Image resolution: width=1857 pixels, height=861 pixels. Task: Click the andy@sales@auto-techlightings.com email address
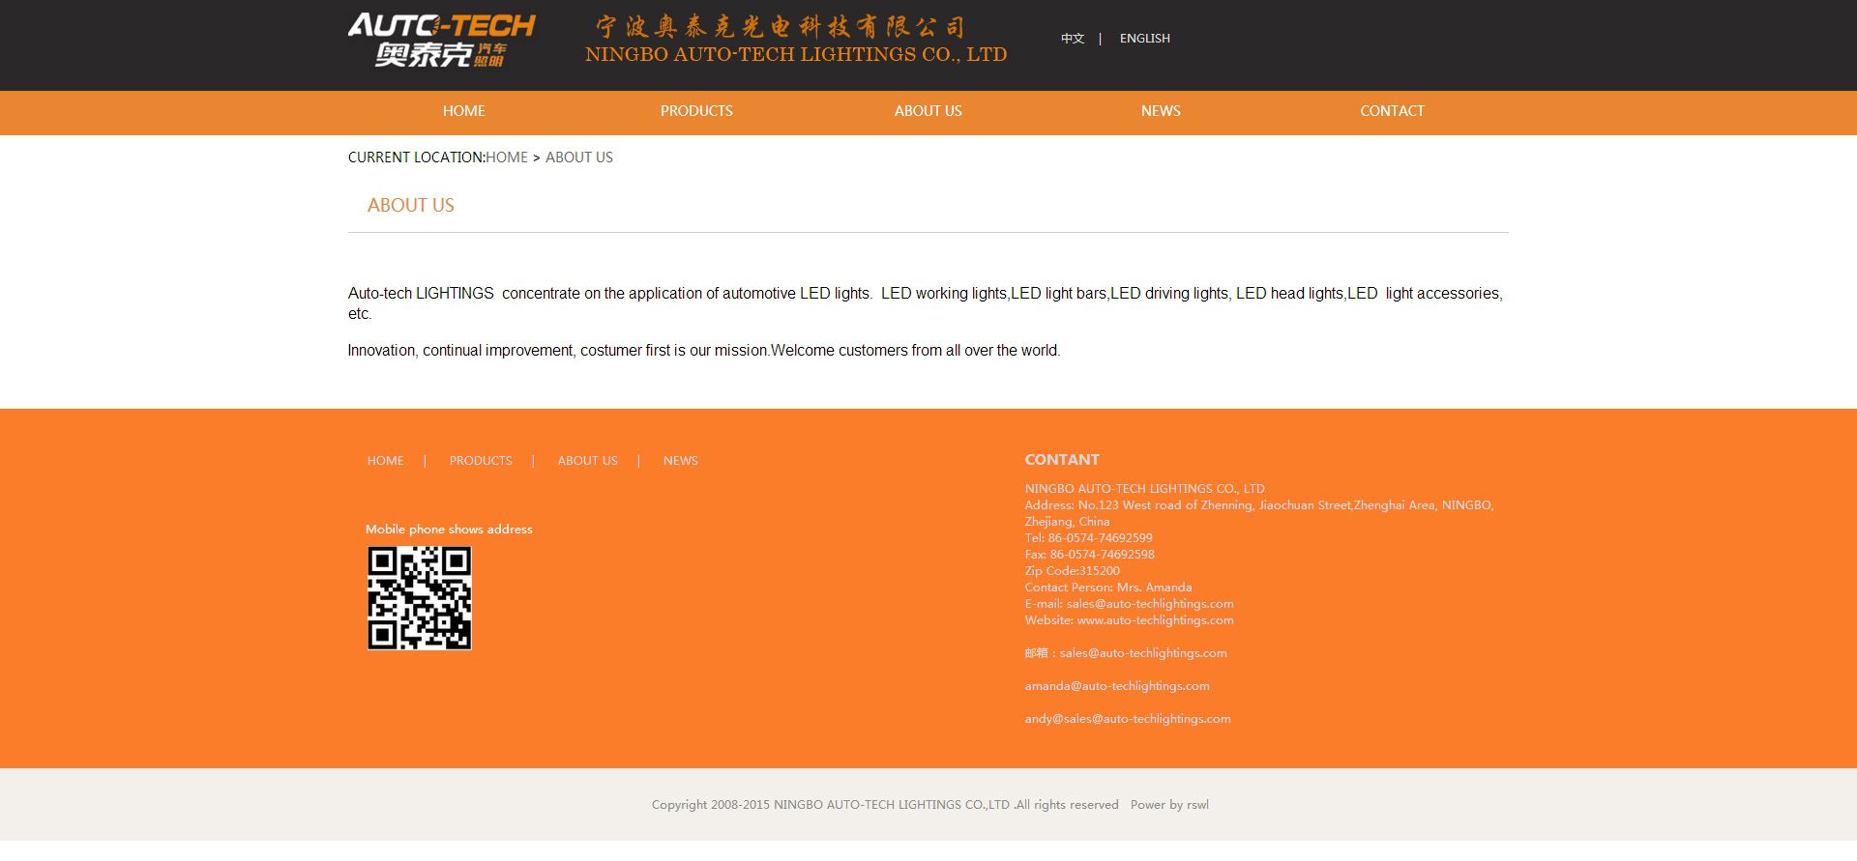[1128, 719]
